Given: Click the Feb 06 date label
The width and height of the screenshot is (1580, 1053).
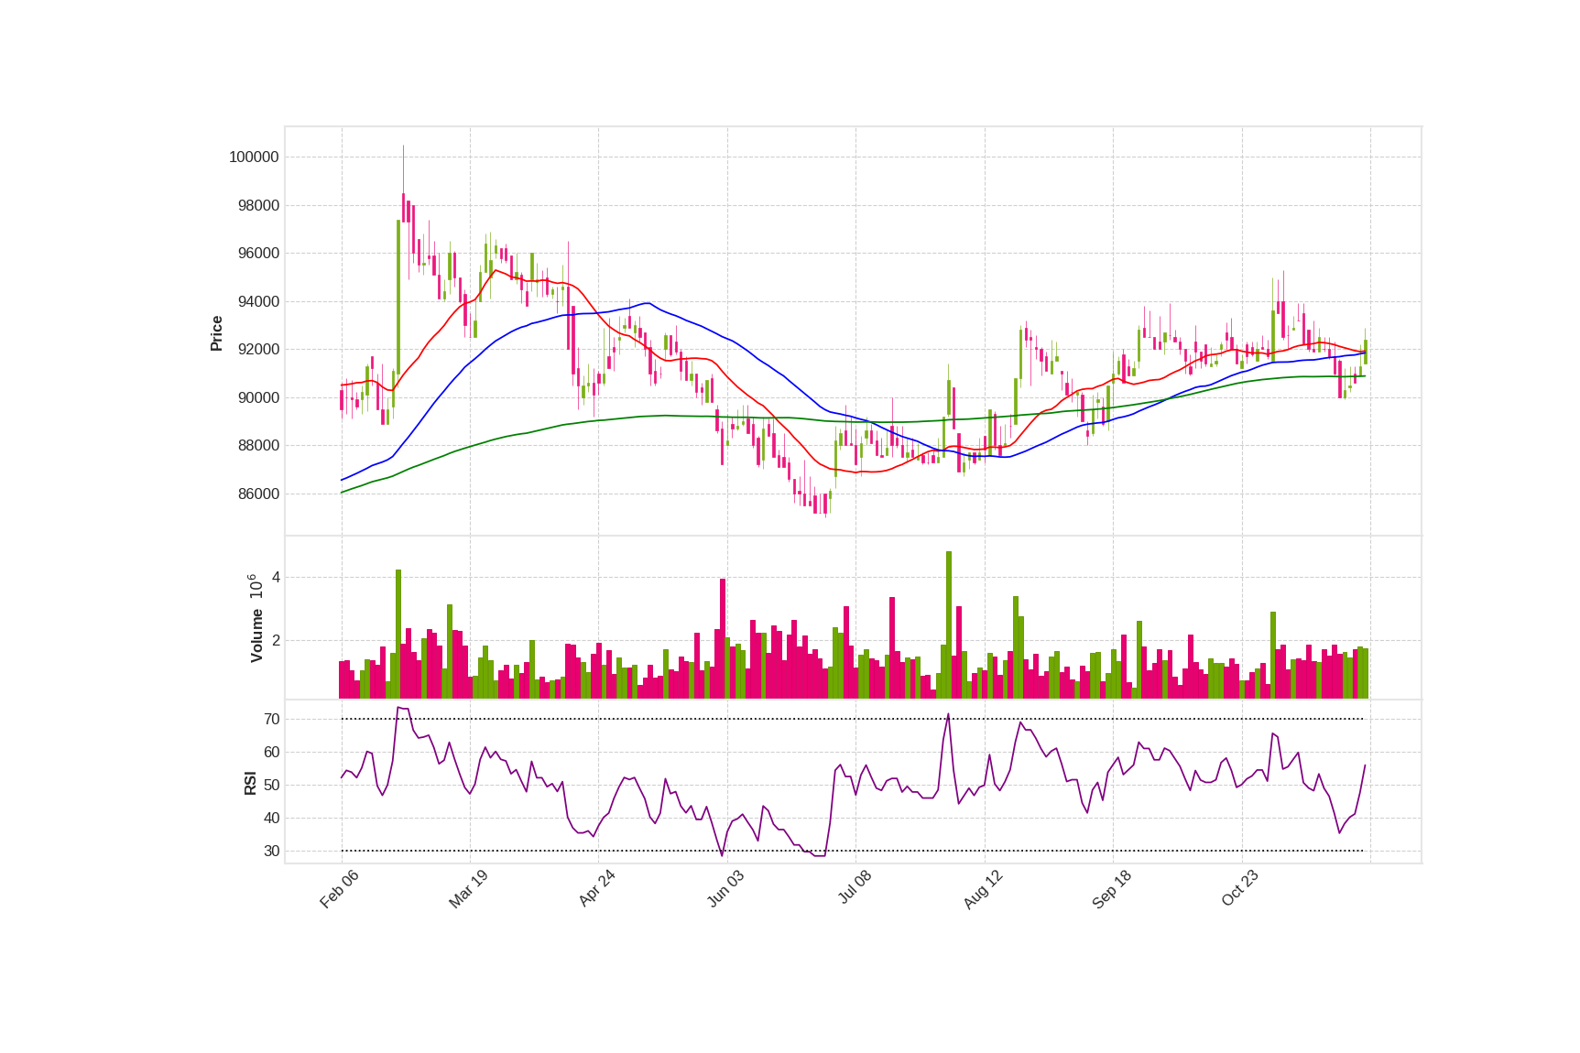Looking at the screenshot, I should coord(339,889).
